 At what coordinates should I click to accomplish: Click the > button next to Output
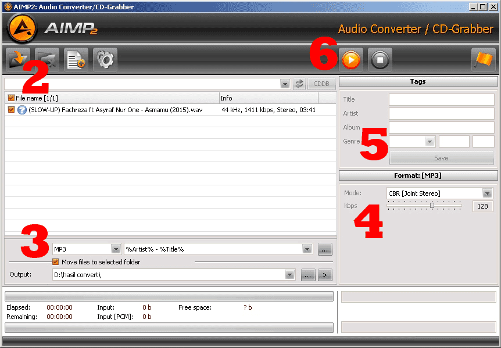click(x=325, y=275)
